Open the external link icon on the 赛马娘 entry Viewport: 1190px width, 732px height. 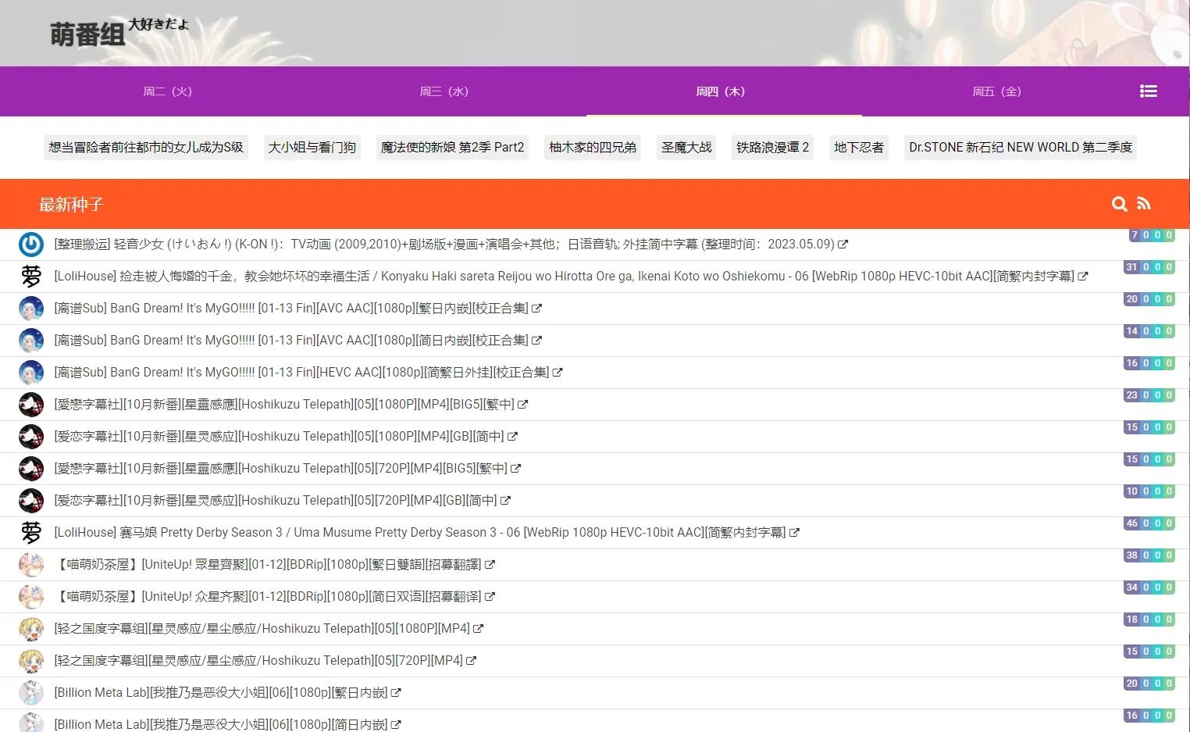pos(795,532)
